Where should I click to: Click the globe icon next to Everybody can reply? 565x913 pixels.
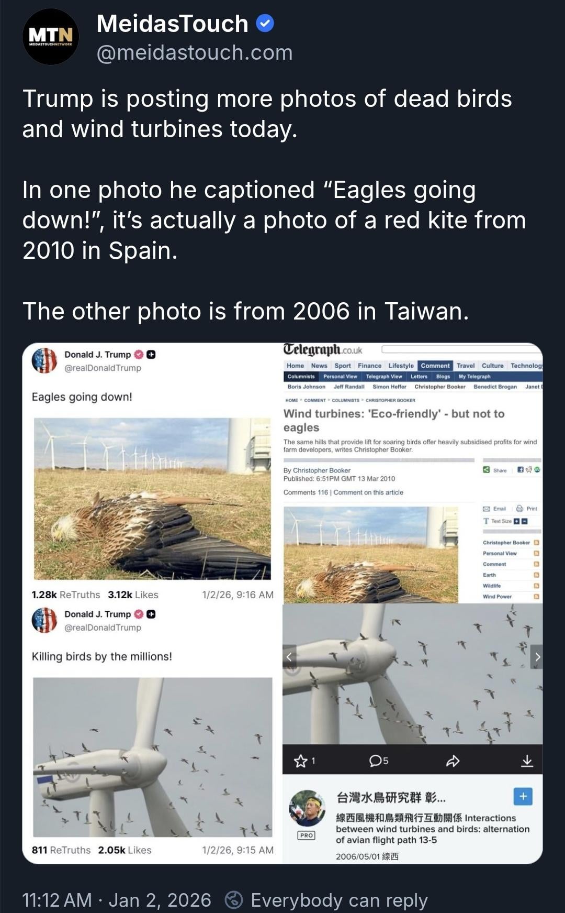(x=234, y=900)
